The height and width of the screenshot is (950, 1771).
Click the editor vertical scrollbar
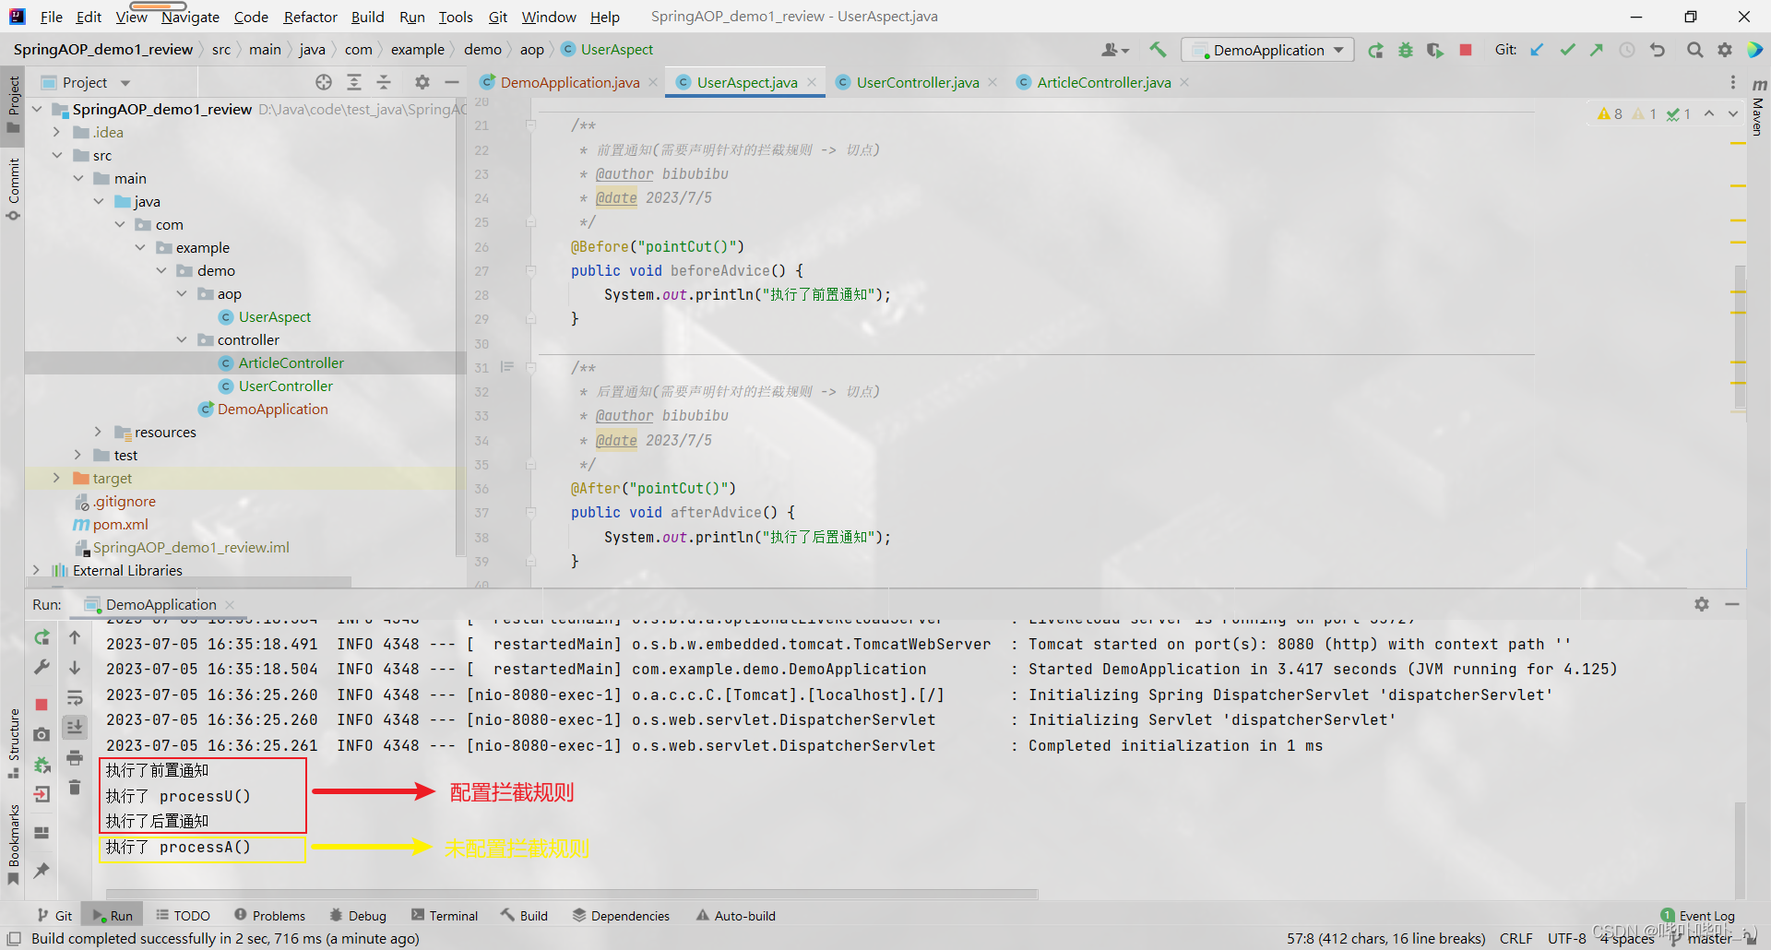pyautogui.click(x=1740, y=337)
